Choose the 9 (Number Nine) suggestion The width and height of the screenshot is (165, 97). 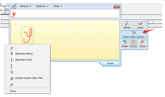click(x=27, y=54)
